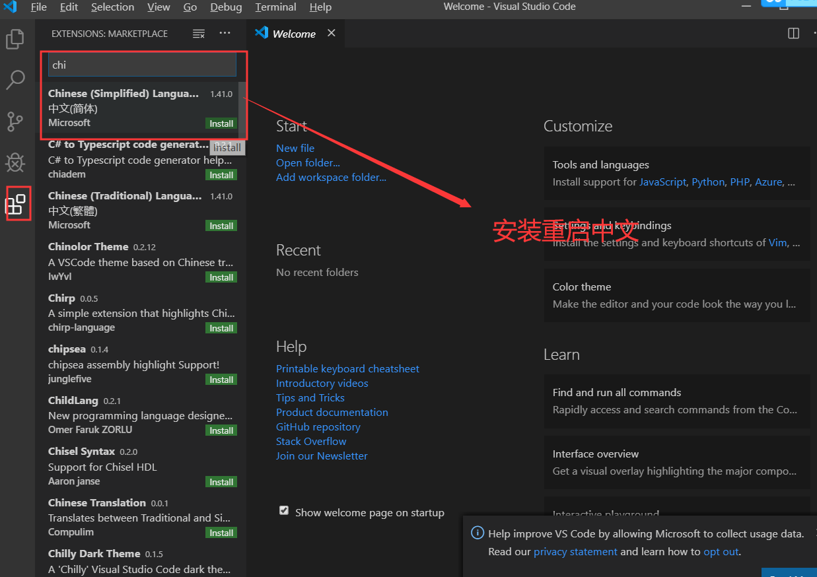Click the extensions list scrollbar

[x=242, y=109]
